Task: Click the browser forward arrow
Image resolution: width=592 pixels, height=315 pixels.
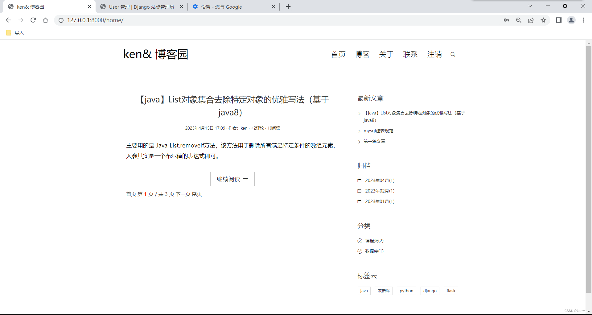Action: (x=21, y=20)
